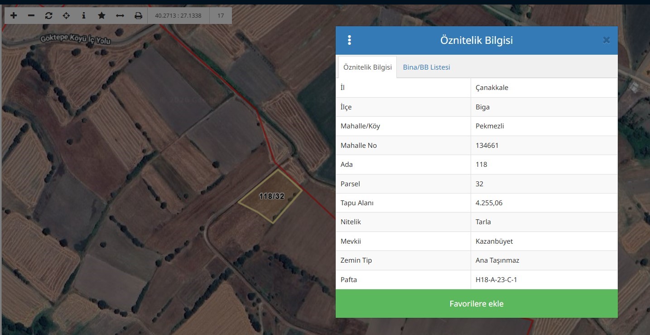Select the Öznitelik Bilgisi tab

[367, 67]
